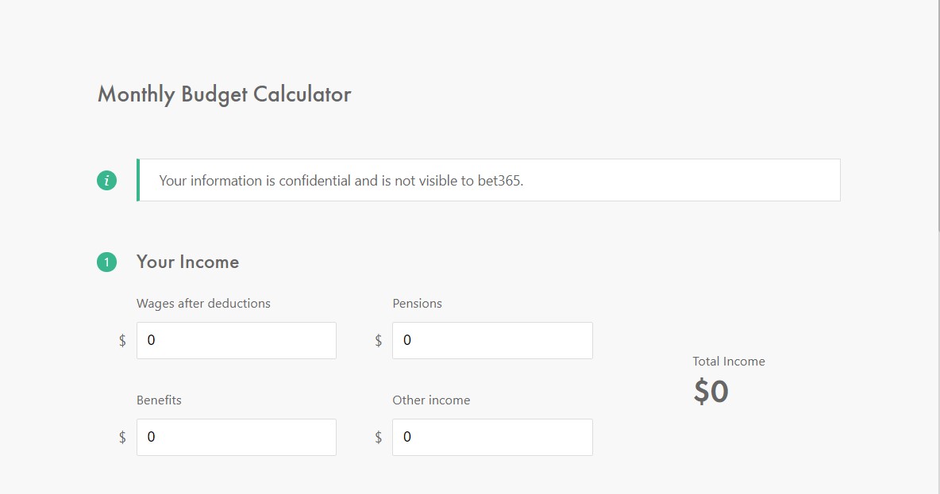Image resolution: width=940 pixels, height=494 pixels.
Task: Click the Your Income section heading
Action: [187, 262]
